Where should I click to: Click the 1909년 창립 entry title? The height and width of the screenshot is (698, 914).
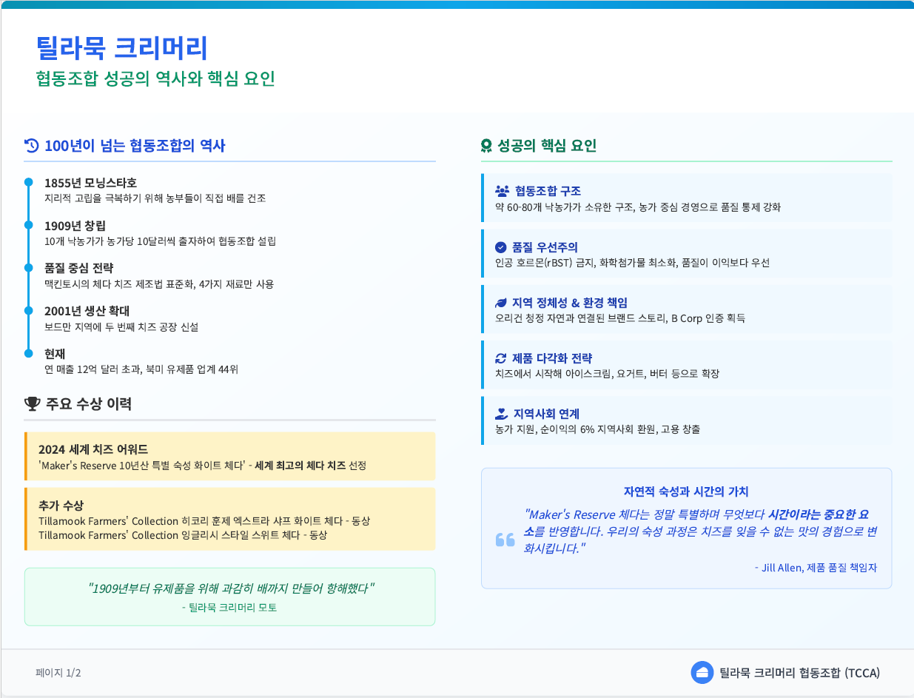pyautogui.click(x=75, y=226)
